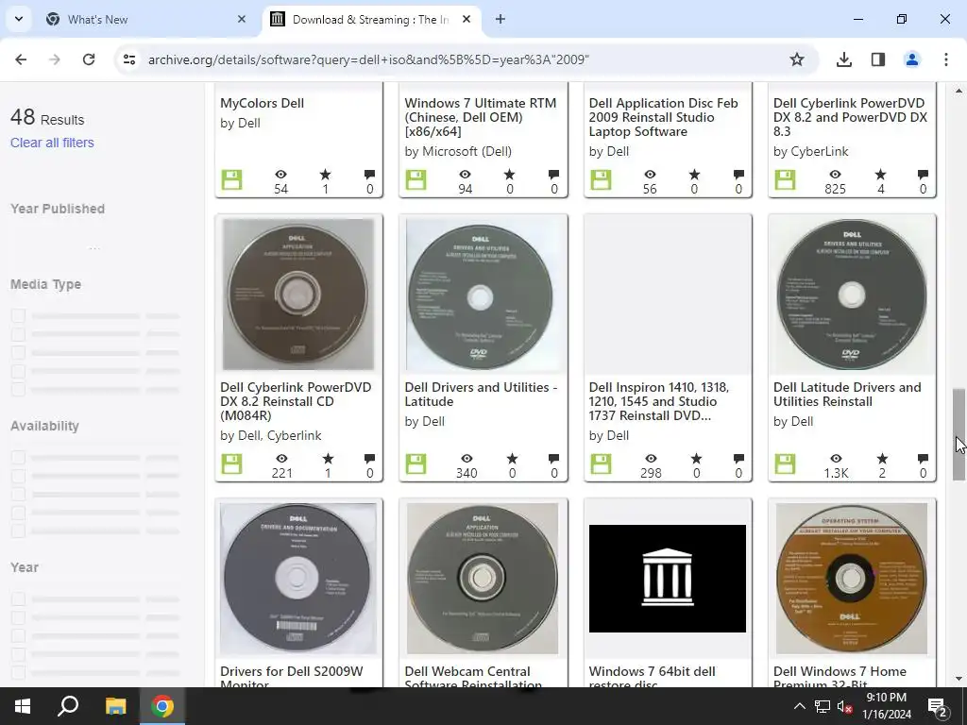This screenshot has width=967, height=725.
Task: Click floppy icon on PowerDVD Reinstall CD (M084R) card
Action: (232, 464)
